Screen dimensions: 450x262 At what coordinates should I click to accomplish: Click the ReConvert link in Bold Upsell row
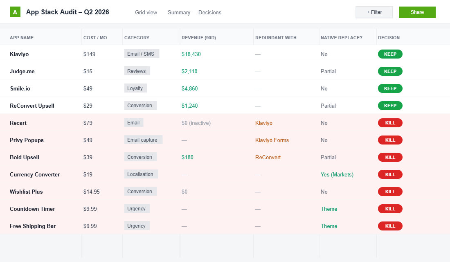268,157
